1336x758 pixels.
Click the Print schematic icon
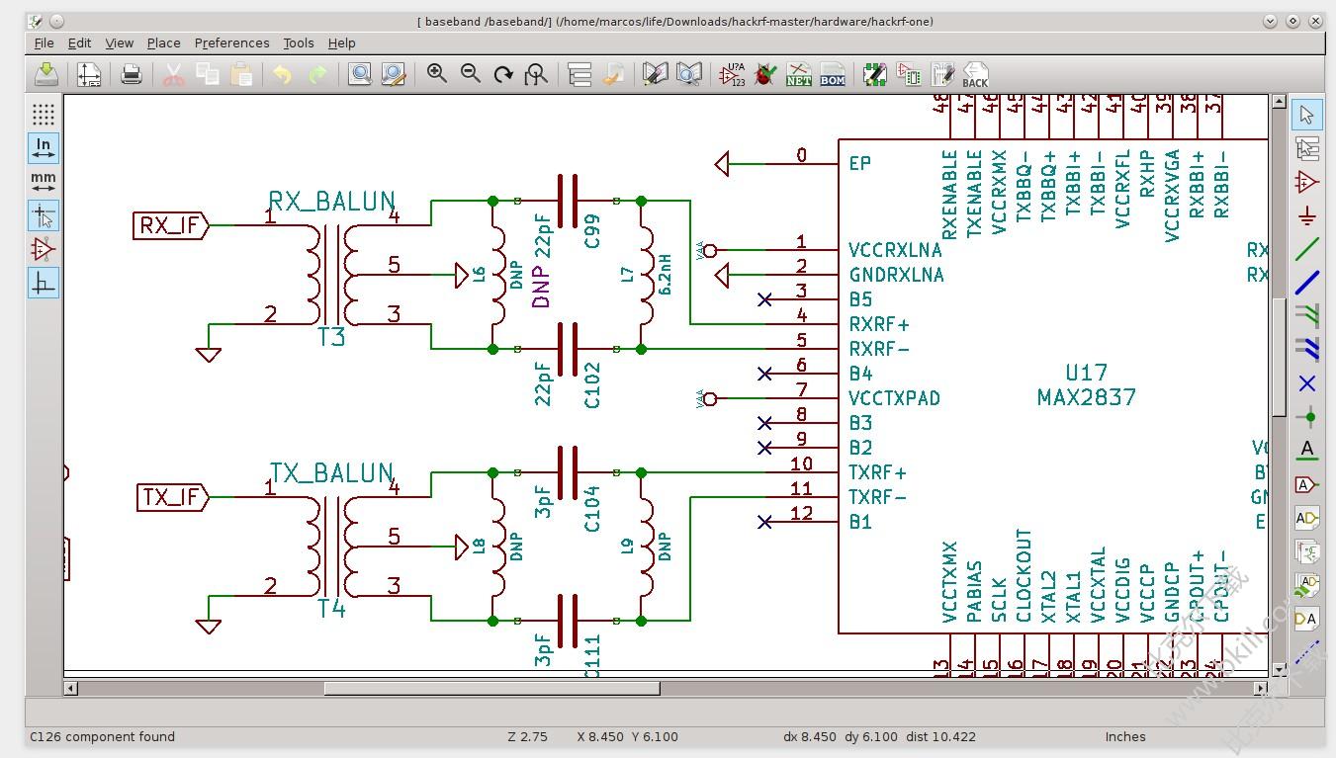tap(132, 74)
